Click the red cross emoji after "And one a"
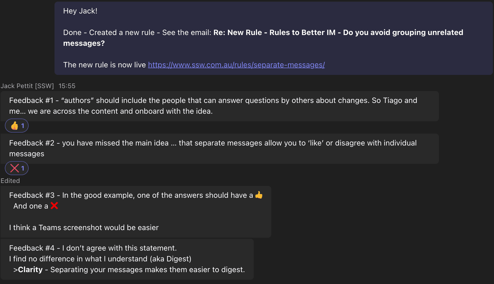Image resolution: width=494 pixels, height=284 pixels. (x=54, y=206)
